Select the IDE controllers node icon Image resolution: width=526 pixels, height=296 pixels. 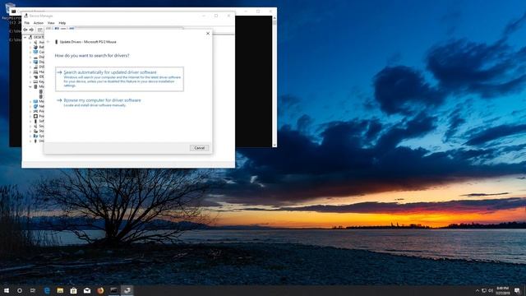pos(35,76)
